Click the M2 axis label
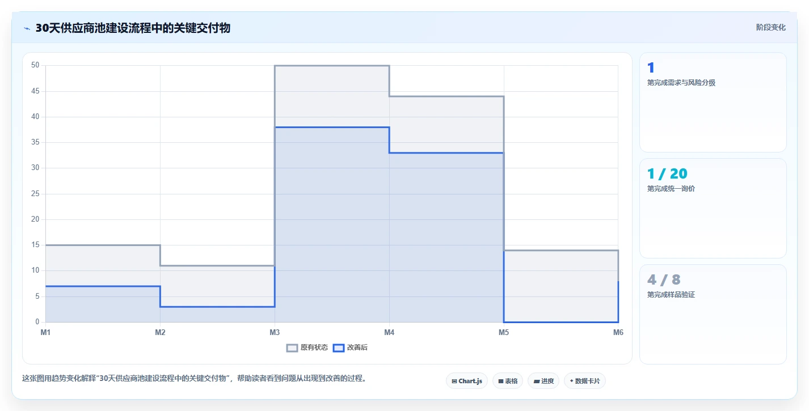This screenshot has height=411, width=809. pyautogui.click(x=160, y=333)
